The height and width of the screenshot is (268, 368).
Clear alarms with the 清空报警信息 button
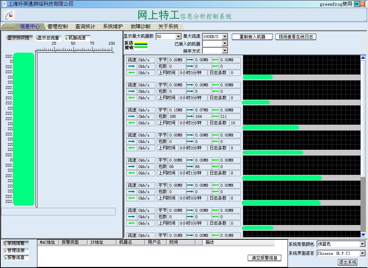264,258
